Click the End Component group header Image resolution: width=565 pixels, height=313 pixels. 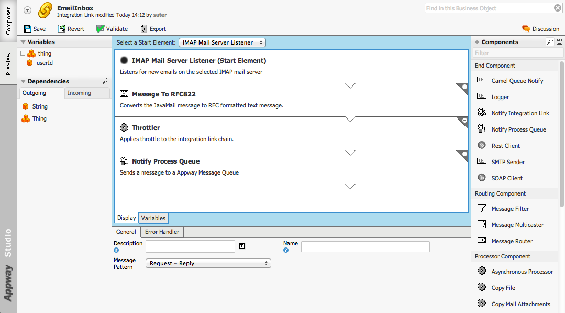pos(515,66)
